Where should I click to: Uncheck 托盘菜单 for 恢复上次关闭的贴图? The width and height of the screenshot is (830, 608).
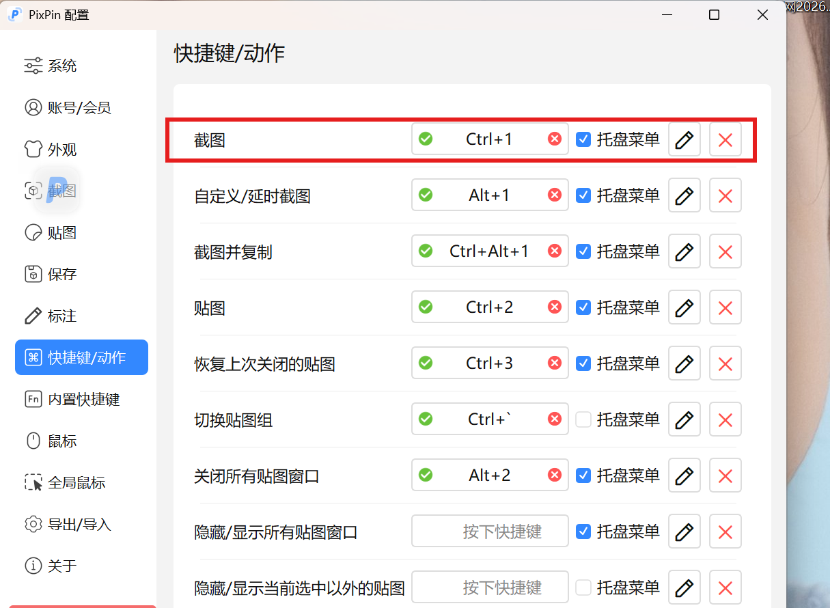pos(583,363)
